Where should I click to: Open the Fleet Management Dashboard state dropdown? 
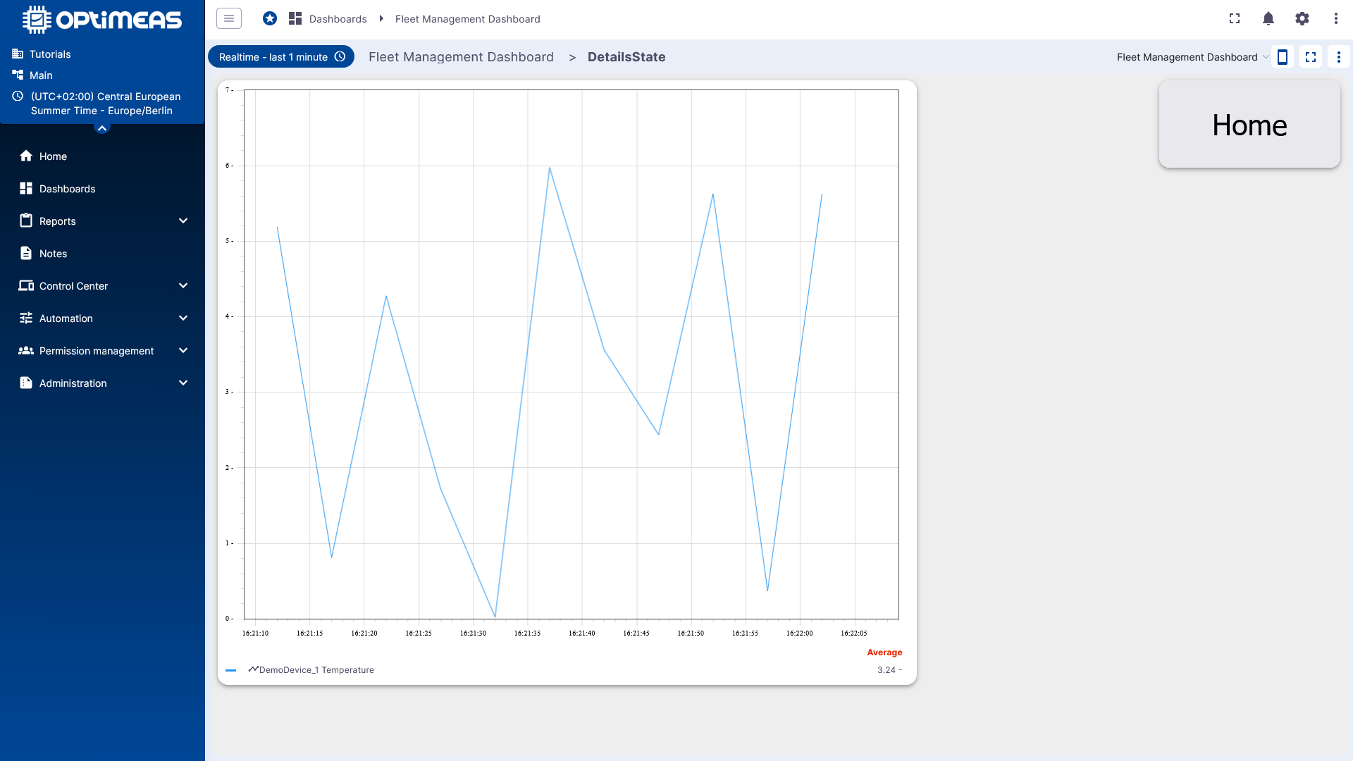coord(1192,57)
